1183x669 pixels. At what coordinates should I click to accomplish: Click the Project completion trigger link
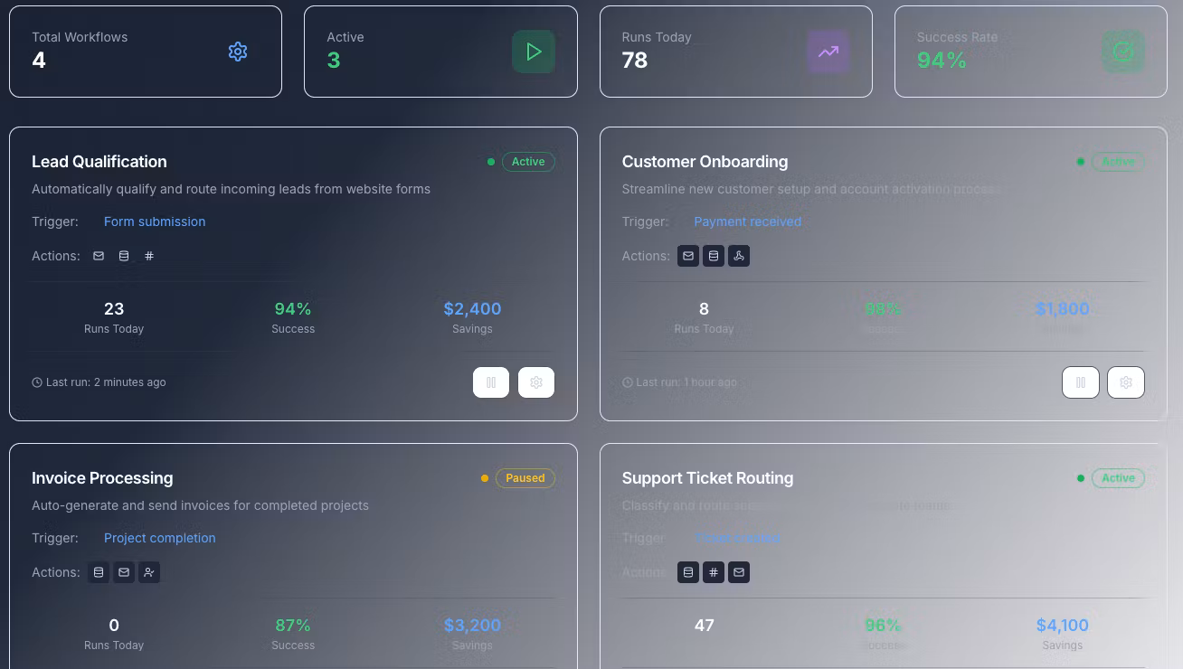[x=159, y=538]
